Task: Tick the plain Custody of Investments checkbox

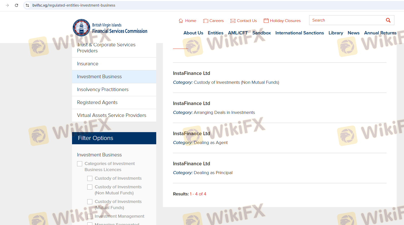Action: [x=90, y=178]
